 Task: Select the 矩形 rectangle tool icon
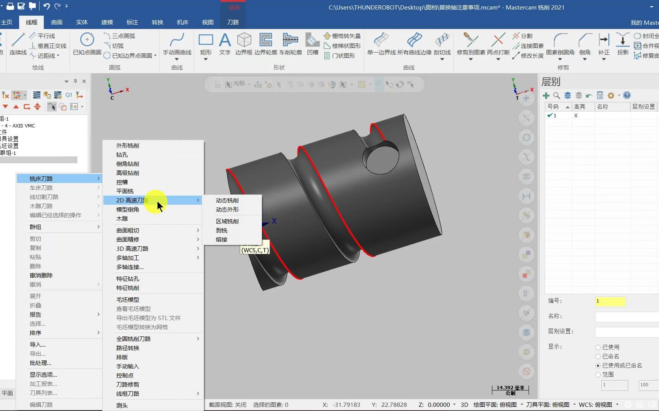pos(206,40)
